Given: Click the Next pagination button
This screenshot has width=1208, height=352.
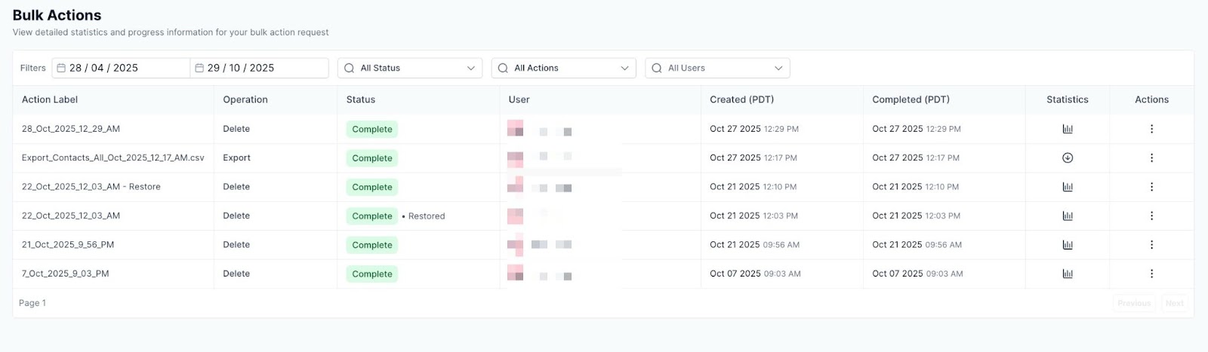Looking at the screenshot, I should (1174, 303).
